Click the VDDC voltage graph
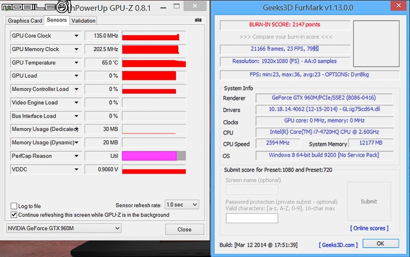410x257 pixels. click(x=154, y=169)
